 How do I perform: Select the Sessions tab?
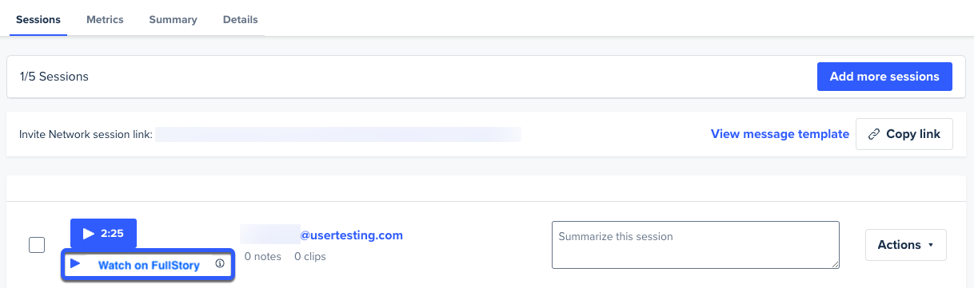pos(38,19)
